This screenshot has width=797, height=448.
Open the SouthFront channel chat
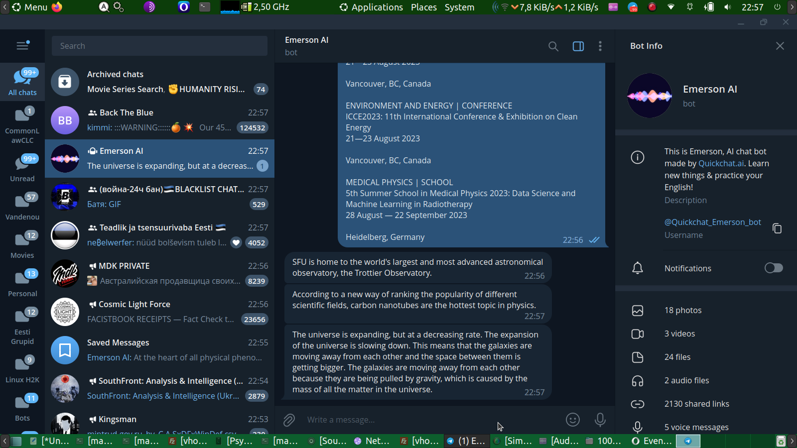pos(159,388)
